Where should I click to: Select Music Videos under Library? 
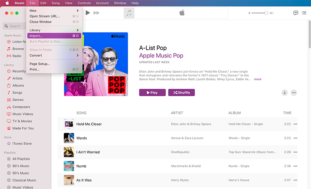[x=24, y=114]
